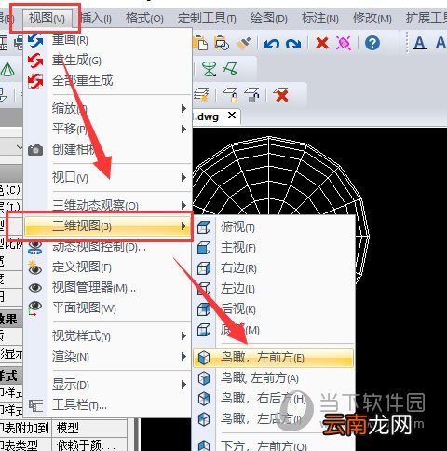Expand the 显示(D) submenu arrow
Viewport: 447px width, 451px height.
[183, 385]
